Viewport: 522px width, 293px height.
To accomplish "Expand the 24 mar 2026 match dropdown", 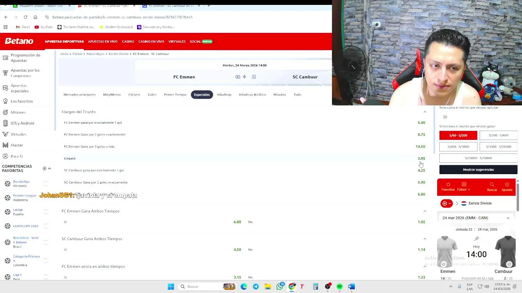I will pyautogui.click(x=476, y=218).
